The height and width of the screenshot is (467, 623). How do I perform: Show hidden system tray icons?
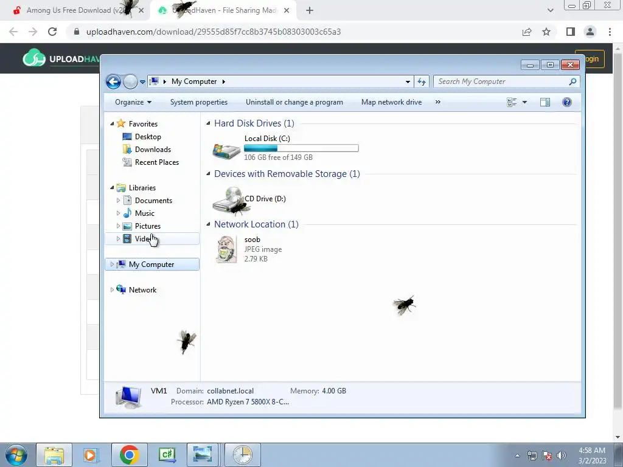point(517,455)
